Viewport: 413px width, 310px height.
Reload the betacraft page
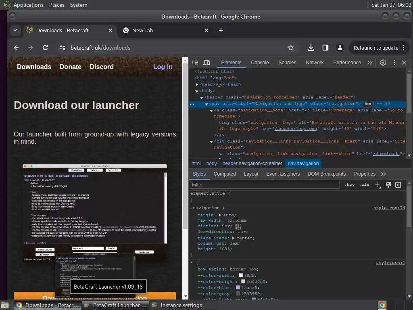click(45, 48)
